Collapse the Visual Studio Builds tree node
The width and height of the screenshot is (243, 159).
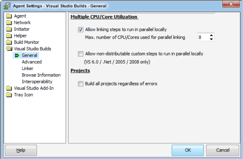coord(9,49)
